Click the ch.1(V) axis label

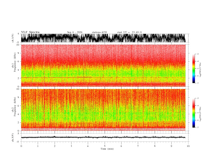pos(13,38)
